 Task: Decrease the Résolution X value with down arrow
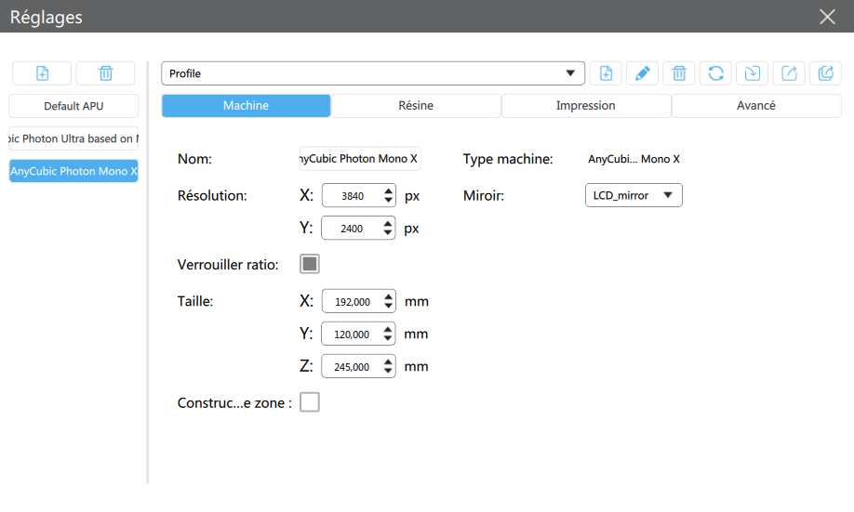[388, 201]
